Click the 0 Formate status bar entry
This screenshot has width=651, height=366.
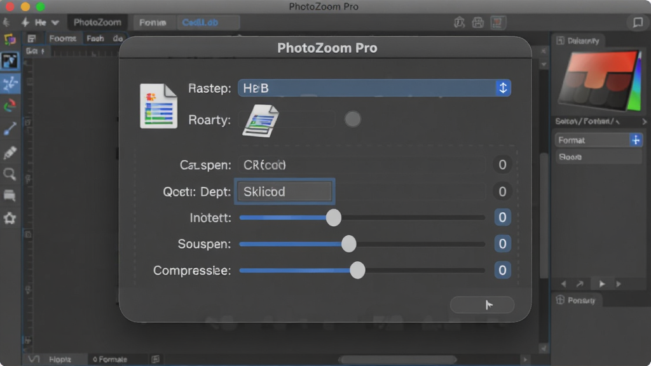109,360
